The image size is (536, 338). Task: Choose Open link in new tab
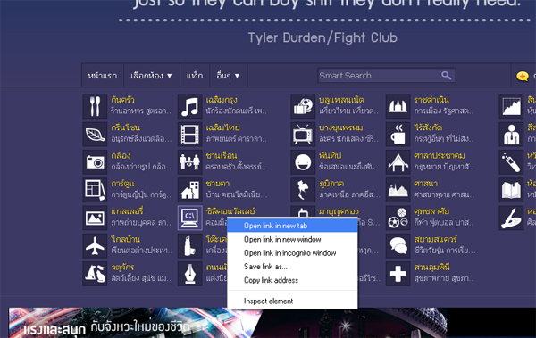[292, 226]
